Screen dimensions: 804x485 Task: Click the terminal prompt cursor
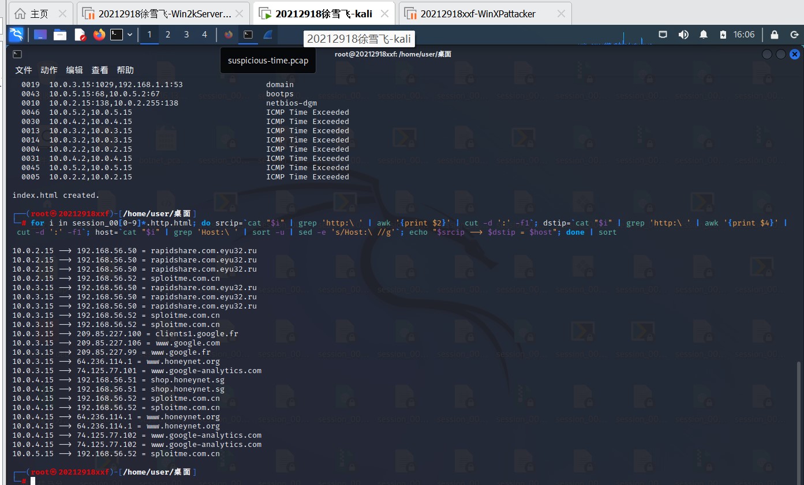[33, 481]
